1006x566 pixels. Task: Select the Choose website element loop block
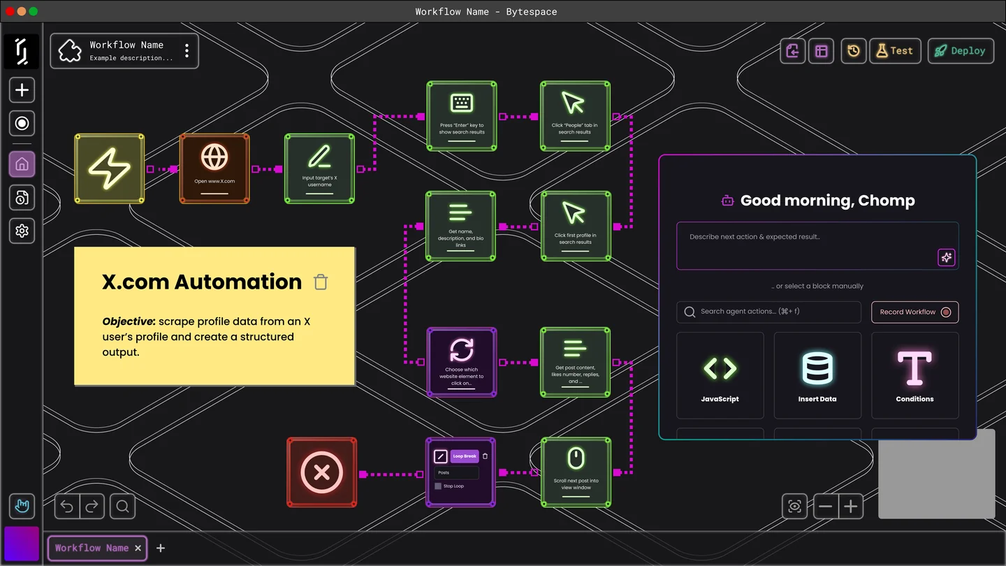(462, 362)
